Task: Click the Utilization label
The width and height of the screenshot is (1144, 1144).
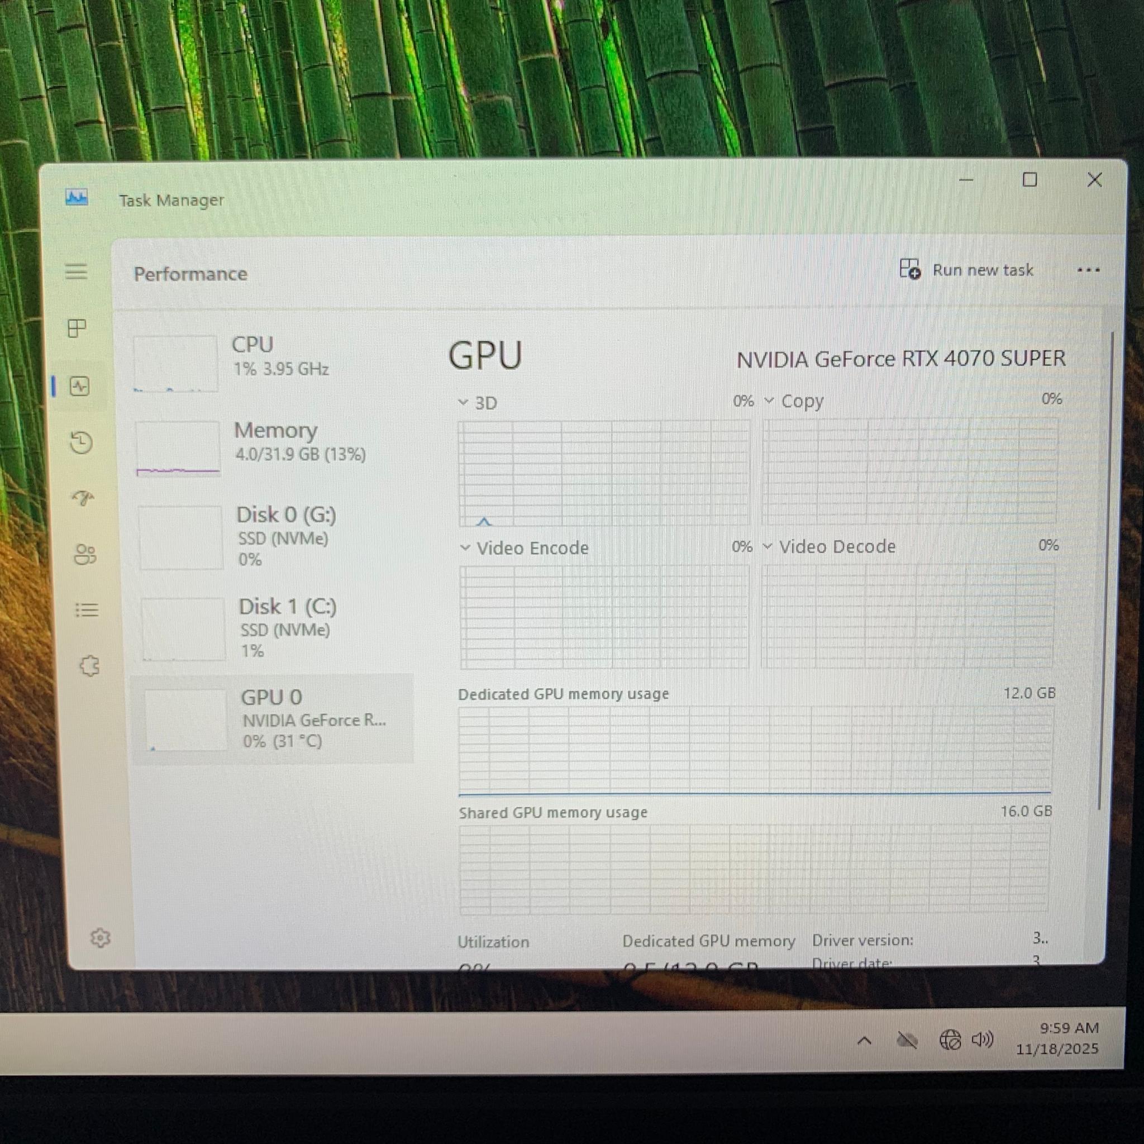Action: click(x=493, y=941)
